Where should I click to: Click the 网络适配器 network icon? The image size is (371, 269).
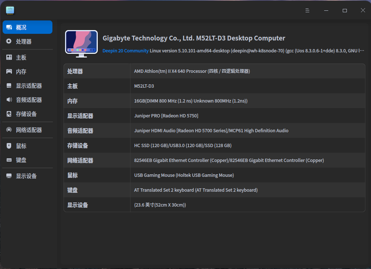click(9, 130)
